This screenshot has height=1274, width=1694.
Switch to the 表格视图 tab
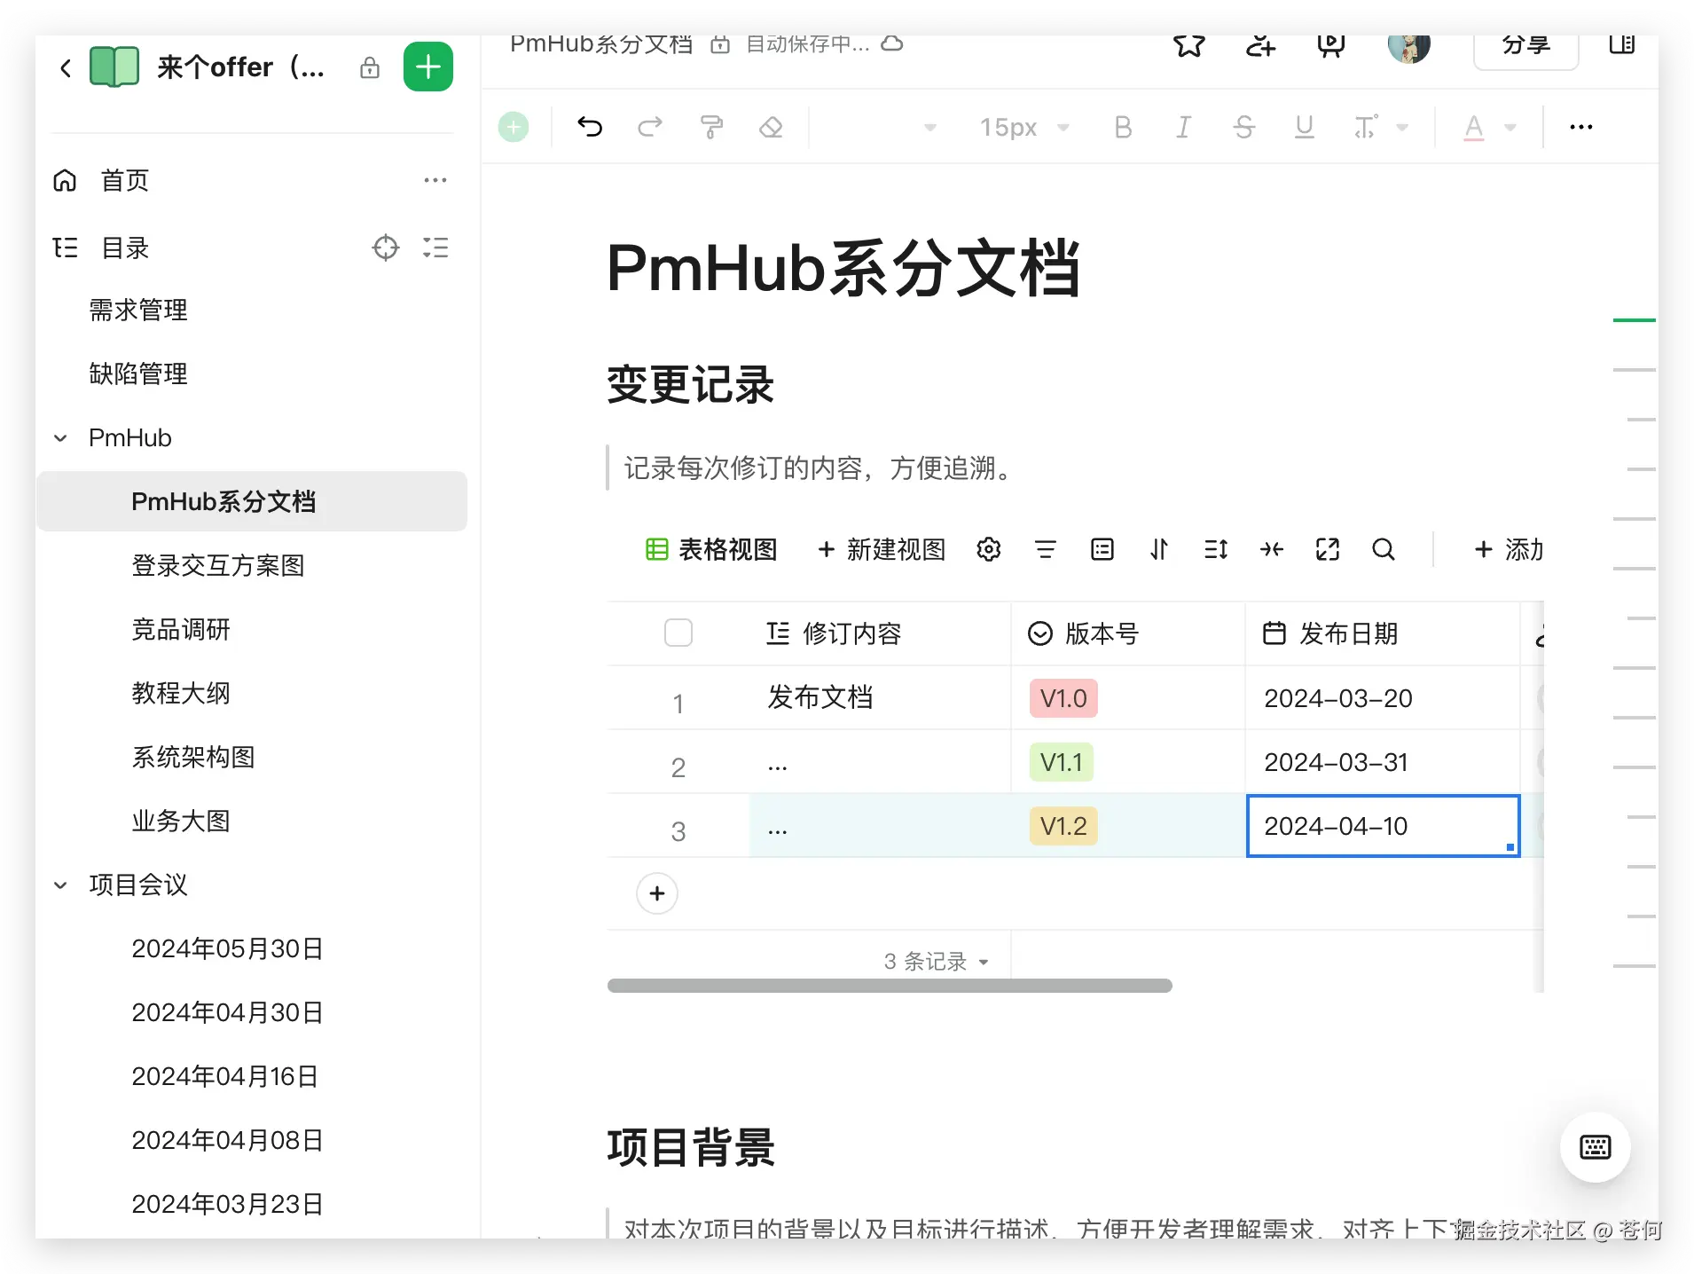(x=711, y=550)
